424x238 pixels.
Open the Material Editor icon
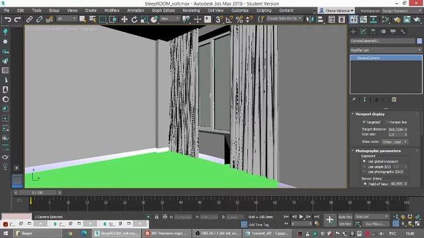pyautogui.click(x=386, y=19)
